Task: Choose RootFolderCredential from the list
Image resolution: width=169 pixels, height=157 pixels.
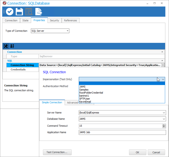Action: pos(122,93)
